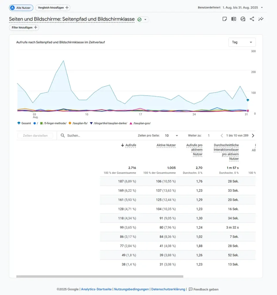
Task: Click the green verified checkmark badge
Action: 140,19
